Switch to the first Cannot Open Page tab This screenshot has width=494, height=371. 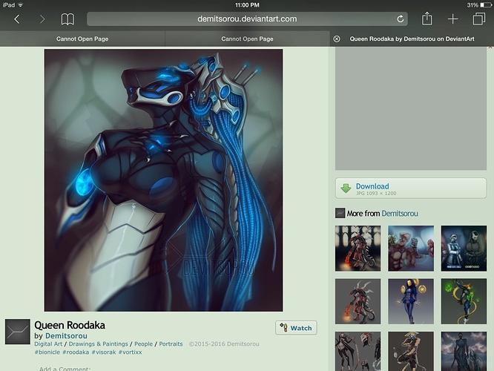click(82, 39)
